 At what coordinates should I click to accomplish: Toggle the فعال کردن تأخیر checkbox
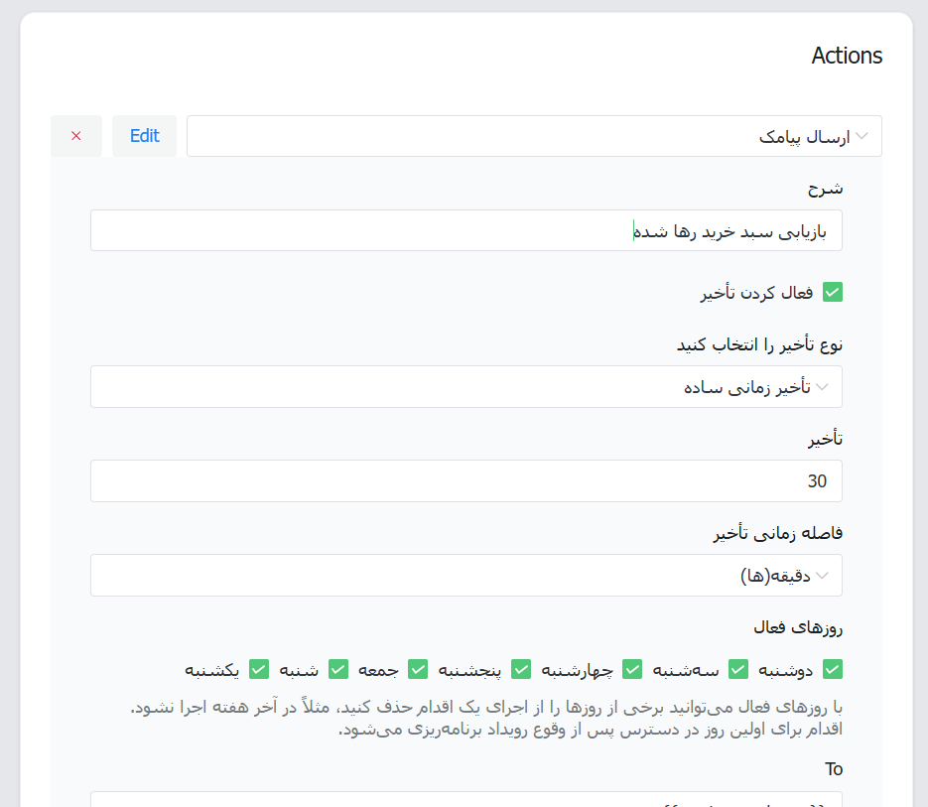point(833,293)
